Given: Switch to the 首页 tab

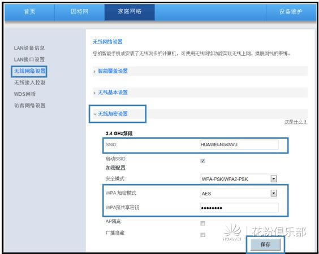Looking at the screenshot, I should coord(30,12).
